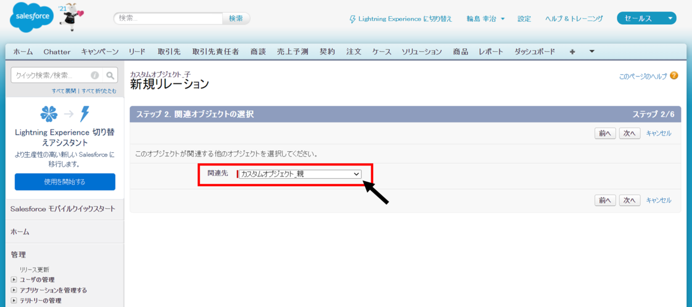Click the bottom 次へ button
The height and width of the screenshot is (307, 692).
coord(630,200)
